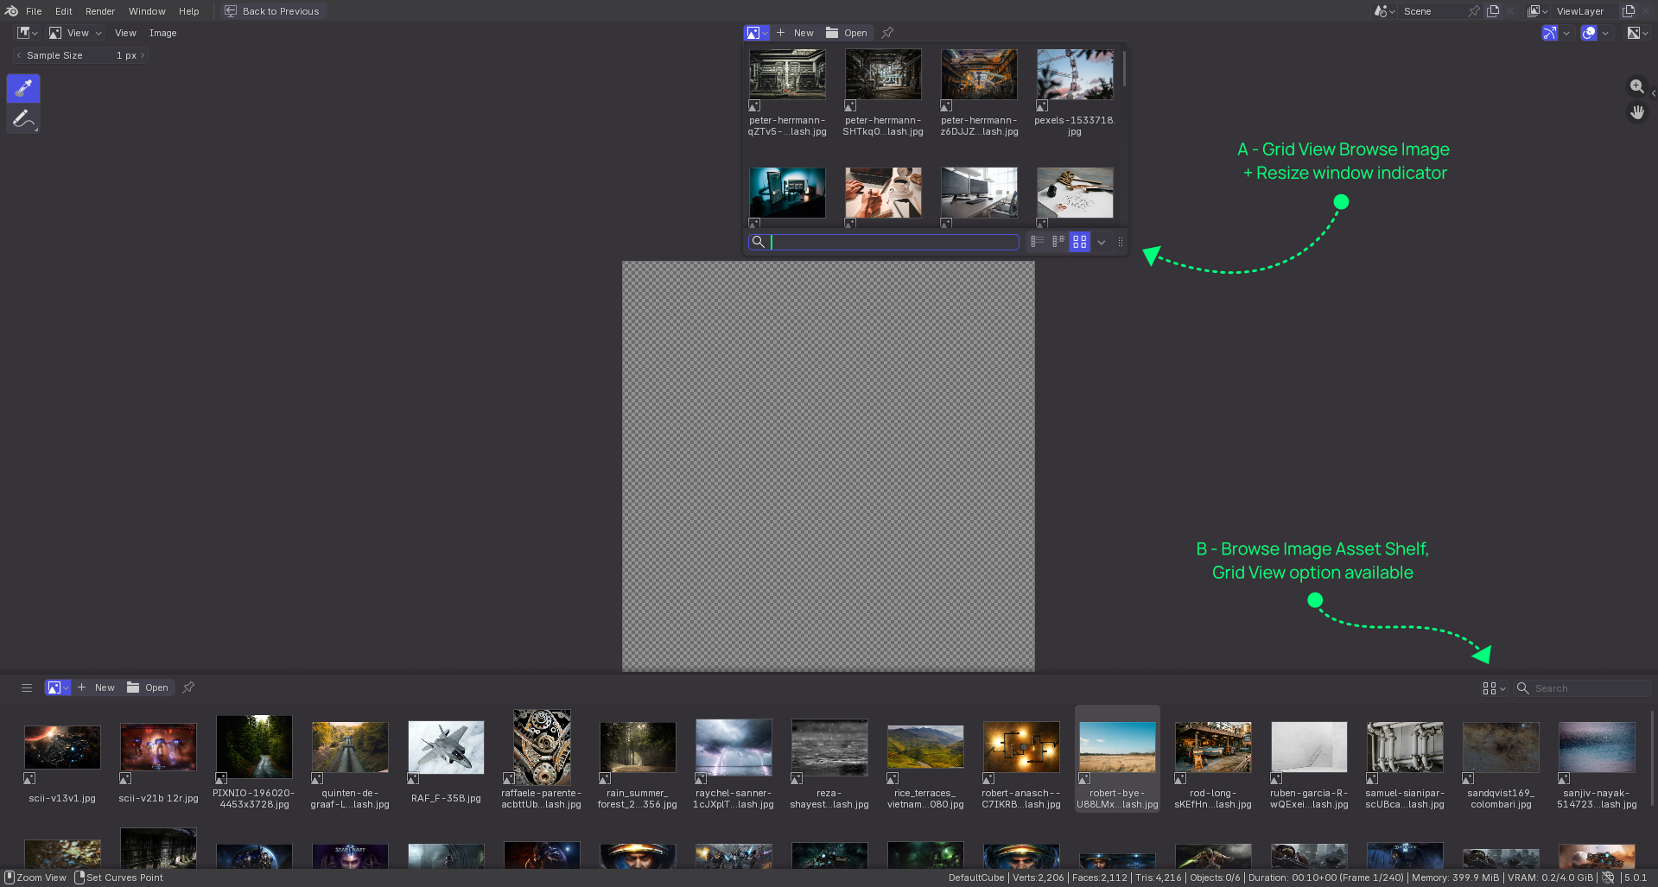This screenshot has height=887, width=1658.
Task: Click the image editor View mode icon
Action: click(55, 33)
